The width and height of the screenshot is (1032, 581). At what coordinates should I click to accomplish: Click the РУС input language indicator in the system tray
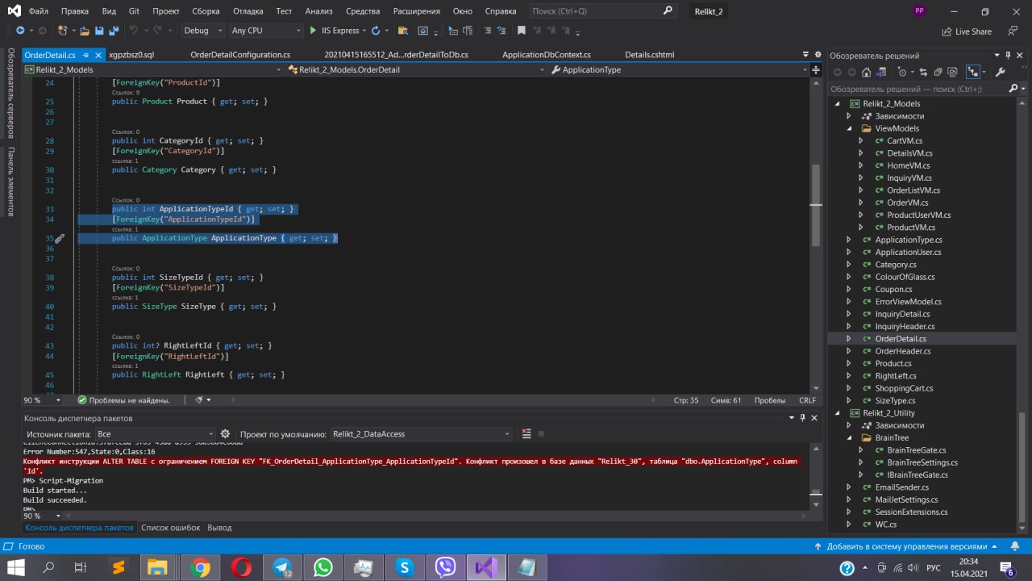point(934,568)
